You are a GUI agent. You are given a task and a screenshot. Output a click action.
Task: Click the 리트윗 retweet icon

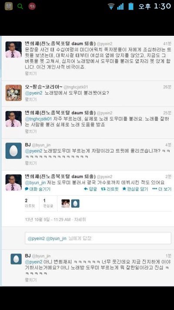103,189
